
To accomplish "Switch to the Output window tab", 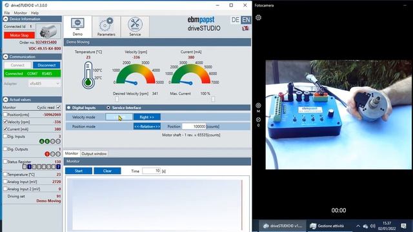I will (94, 153).
